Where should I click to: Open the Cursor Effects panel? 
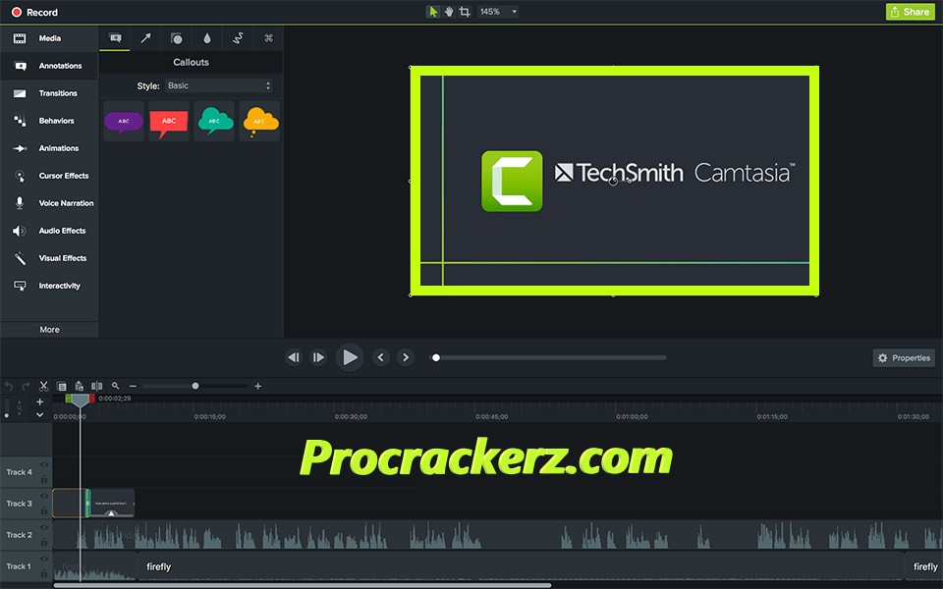click(x=48, y=176)
